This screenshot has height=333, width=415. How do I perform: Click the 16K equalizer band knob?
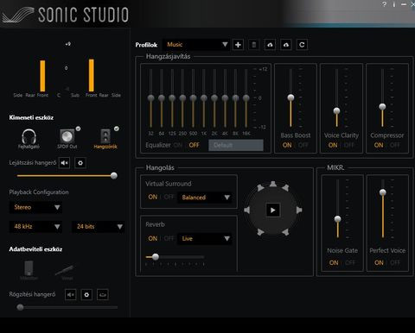pyautogui.click(x=246, y=98)
